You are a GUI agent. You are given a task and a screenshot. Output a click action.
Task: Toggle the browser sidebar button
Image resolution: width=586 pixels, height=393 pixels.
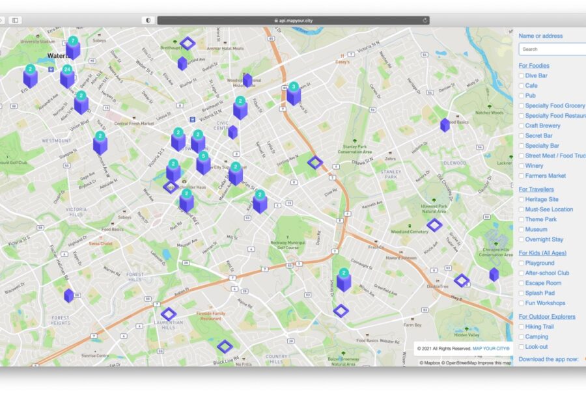pyautogui.click(x=15, y=20)
